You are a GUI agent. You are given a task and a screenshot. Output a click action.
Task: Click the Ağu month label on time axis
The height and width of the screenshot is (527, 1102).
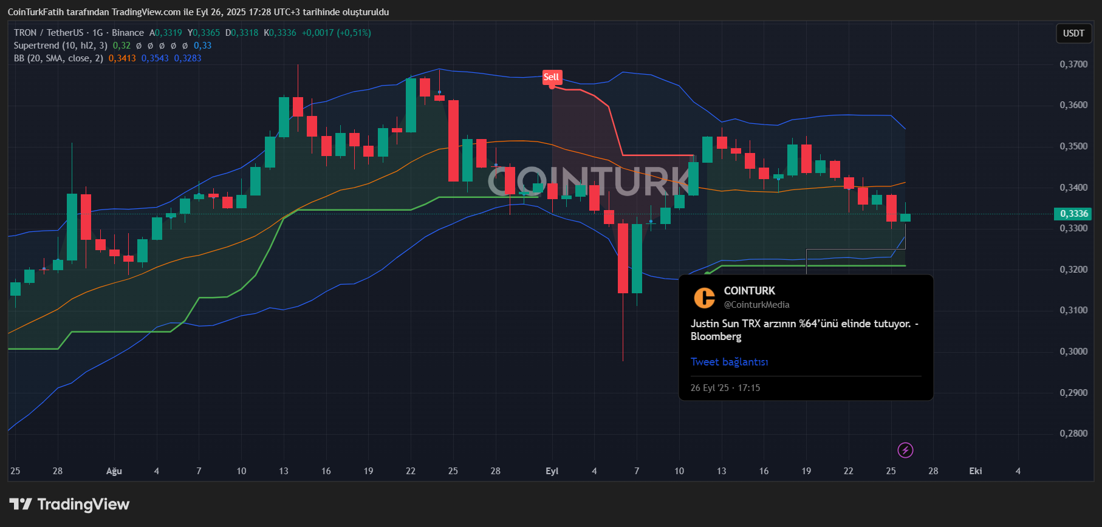pyautogui.click(x=114, y=471)
